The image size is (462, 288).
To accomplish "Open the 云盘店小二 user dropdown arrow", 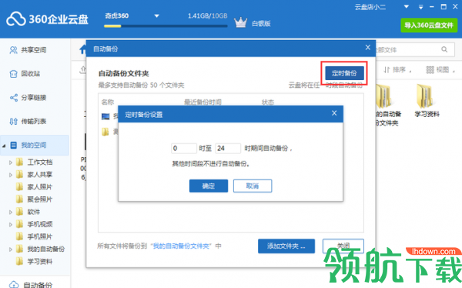I will coord(407,6).
